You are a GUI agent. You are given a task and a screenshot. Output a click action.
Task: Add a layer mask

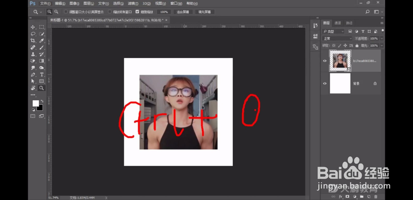[347, 196]
